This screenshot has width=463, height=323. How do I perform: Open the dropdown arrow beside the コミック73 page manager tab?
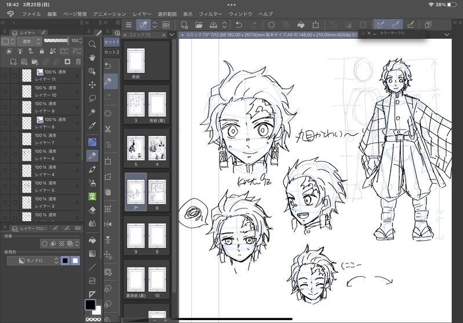click(172, 35)
